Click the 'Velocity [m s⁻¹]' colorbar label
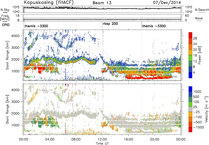 click(206, 109)
